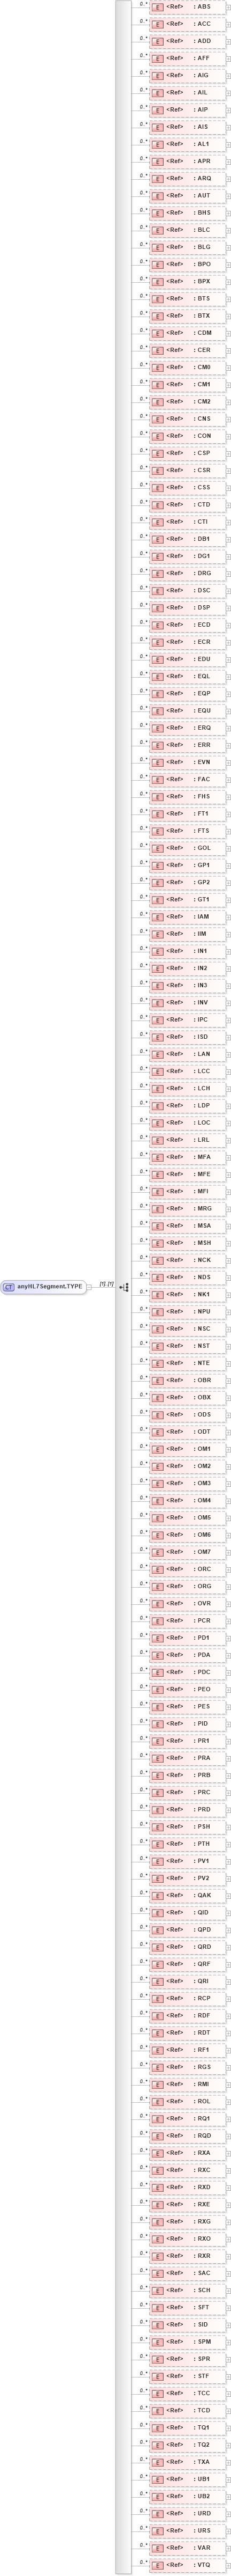Click the E icon of the EVN element
The width and height of the screenshot is (231, 2576).
(x=157, y=762)
